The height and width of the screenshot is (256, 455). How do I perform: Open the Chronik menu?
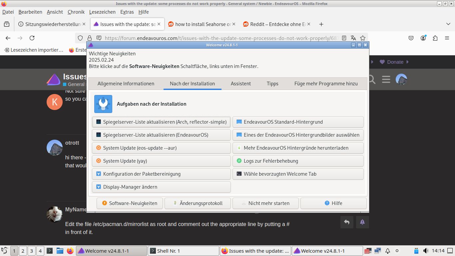click(x=76, y=12)
